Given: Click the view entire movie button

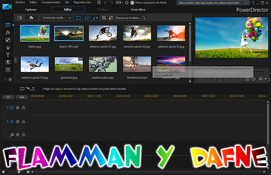Looking at the screenshot, I should [22, 97].
